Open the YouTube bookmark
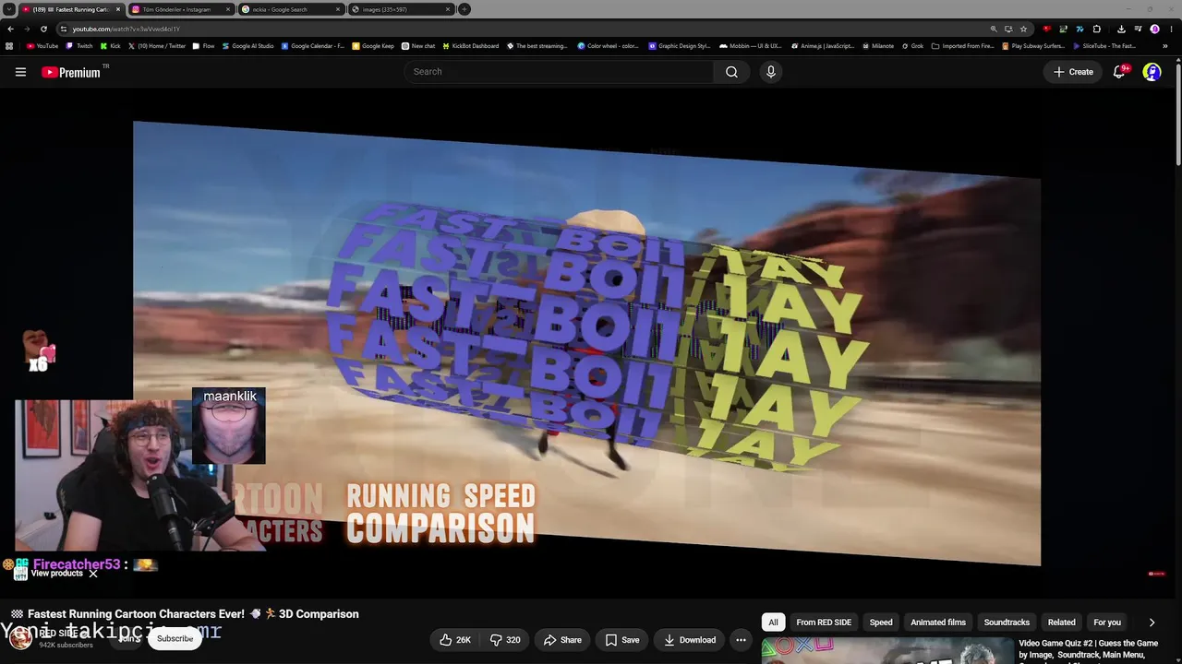The height and width of the screenshot is (664, 1182). coord(42,46)
